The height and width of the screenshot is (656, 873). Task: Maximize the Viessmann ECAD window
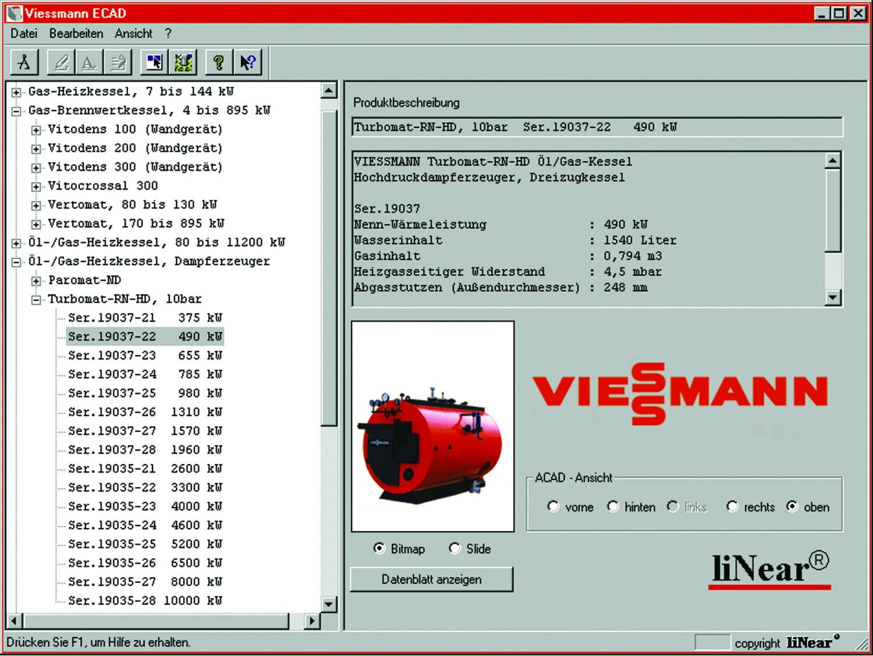(x=839, y=13)
